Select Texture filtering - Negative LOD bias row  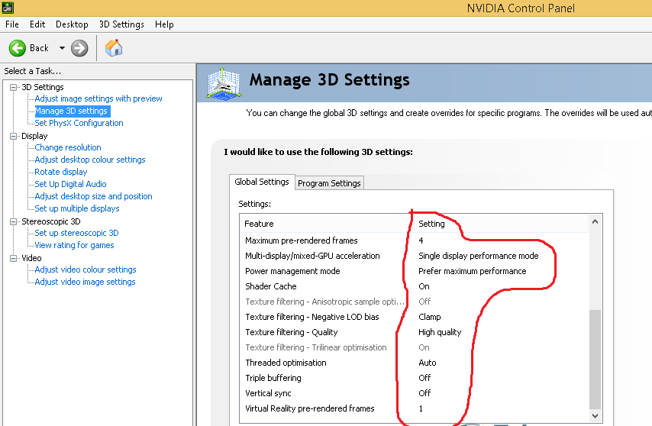click(414, 317)
